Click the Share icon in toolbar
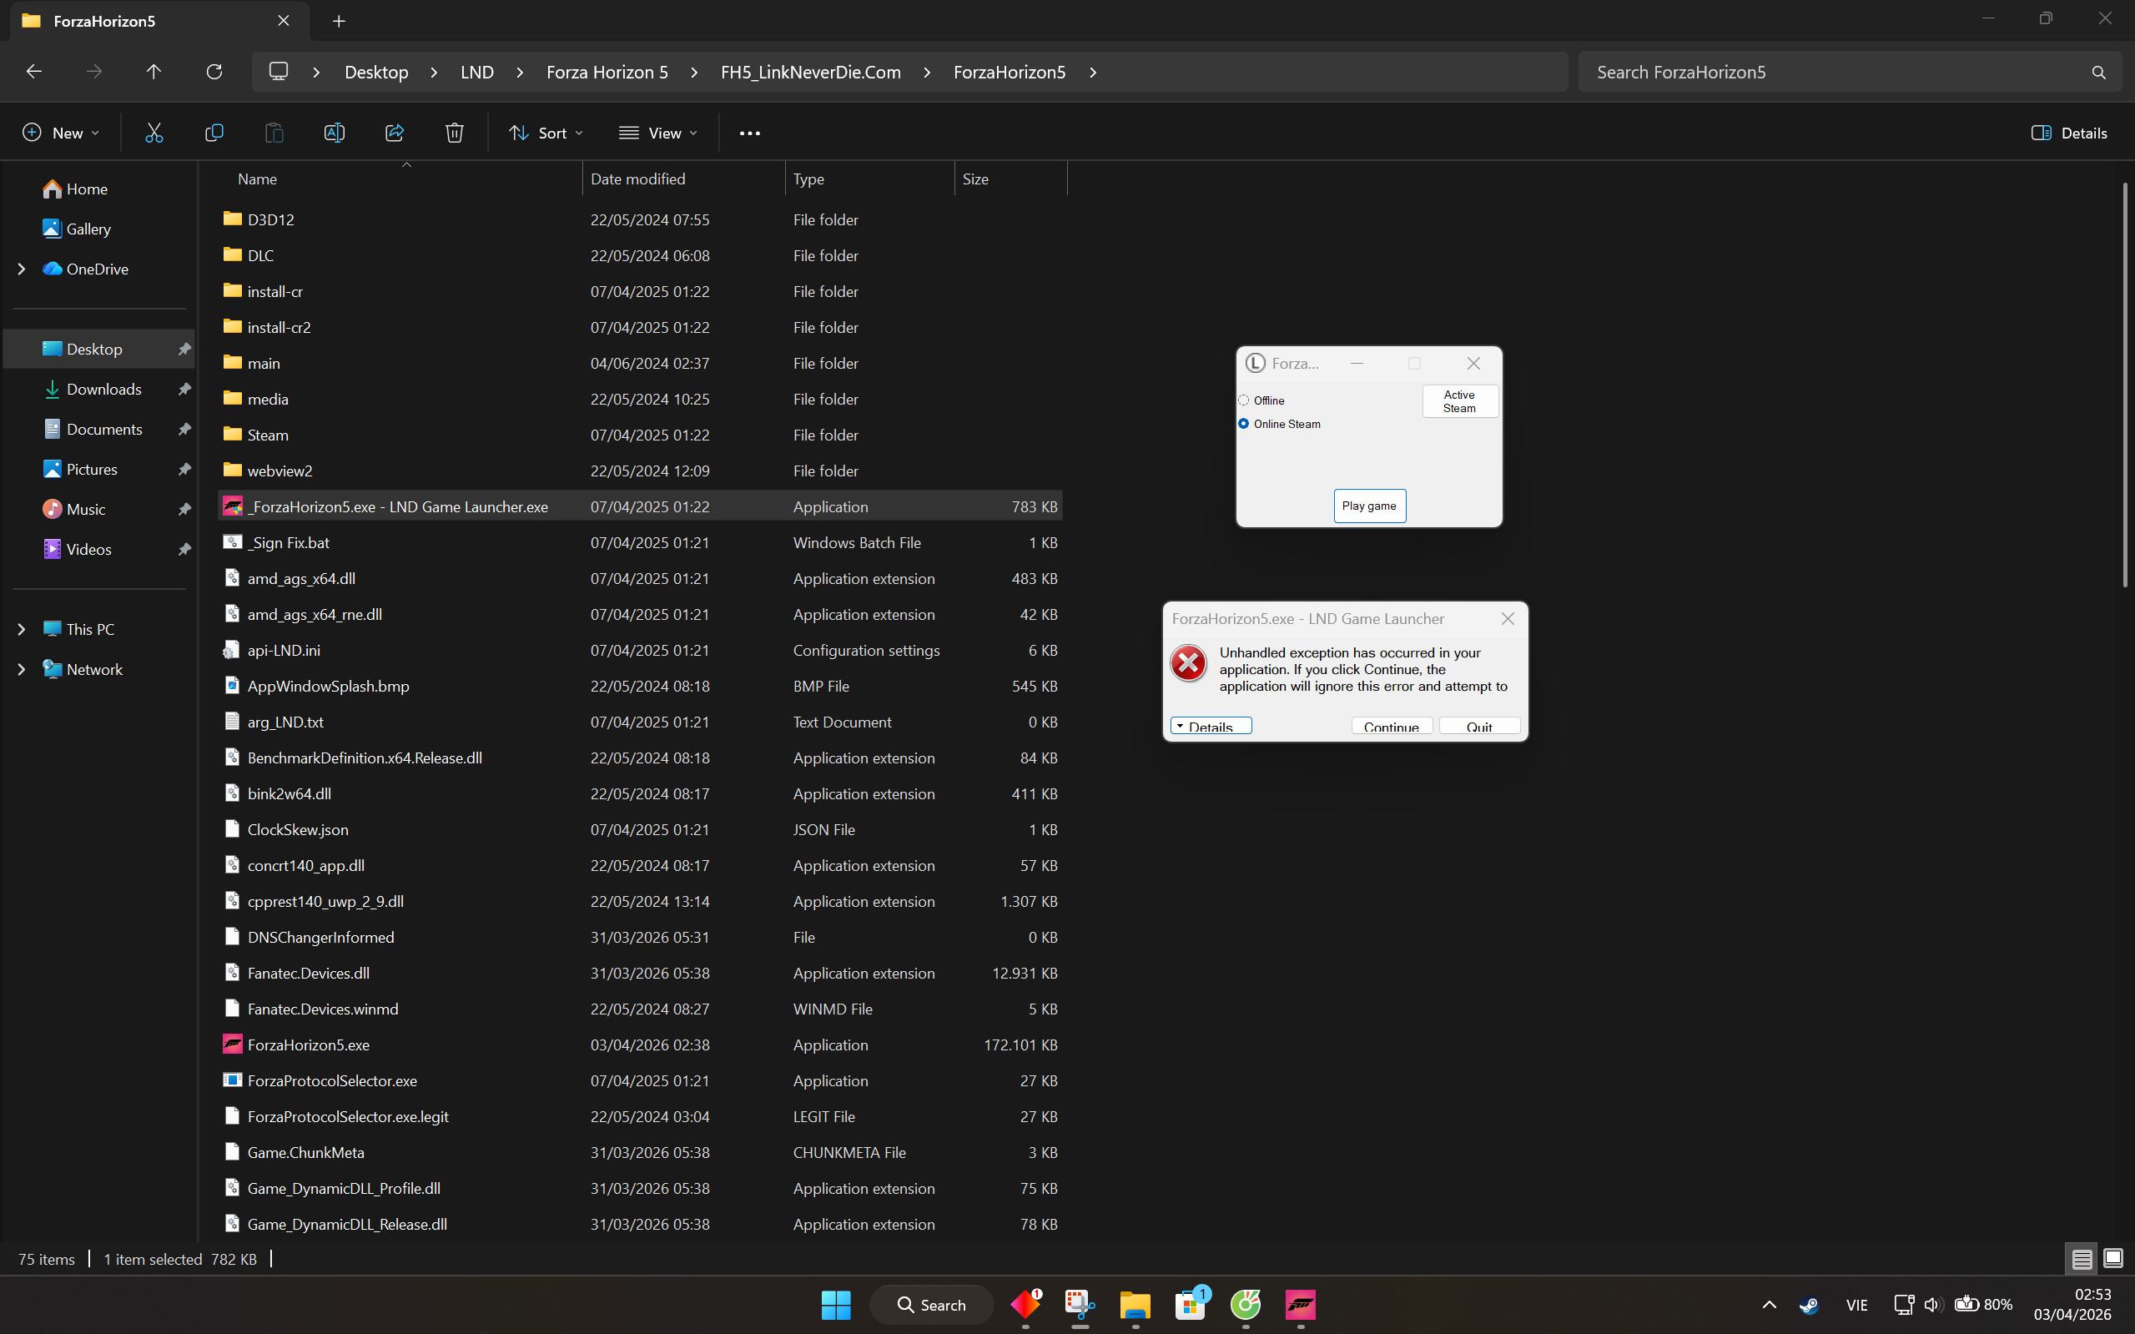 (395, 133)
